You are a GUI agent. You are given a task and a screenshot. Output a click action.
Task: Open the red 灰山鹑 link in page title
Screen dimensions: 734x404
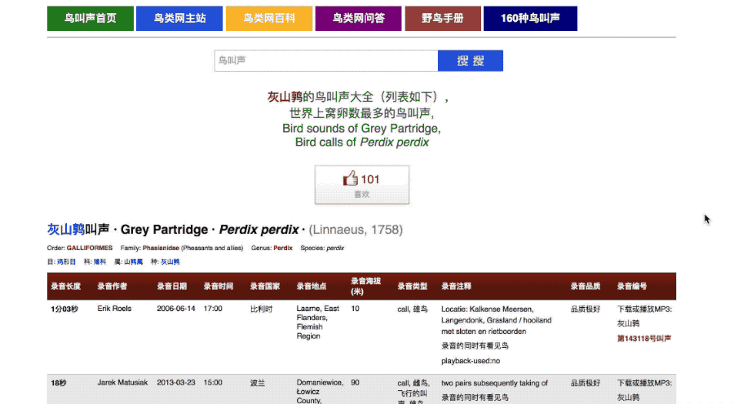point(285,97)
